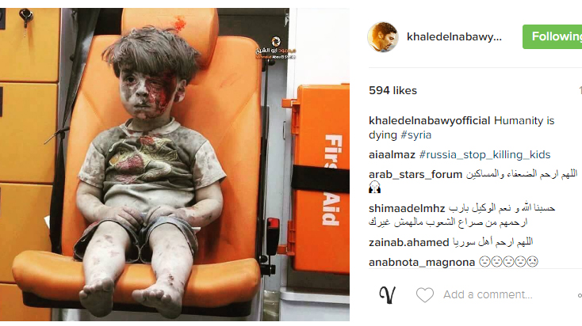Click the khaledelnabawy username header
Screen dimensions: 582x326
tap(454, 36)
